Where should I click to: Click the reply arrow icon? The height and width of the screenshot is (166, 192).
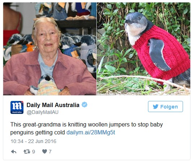pyautogui.click(x=14, y=152)
